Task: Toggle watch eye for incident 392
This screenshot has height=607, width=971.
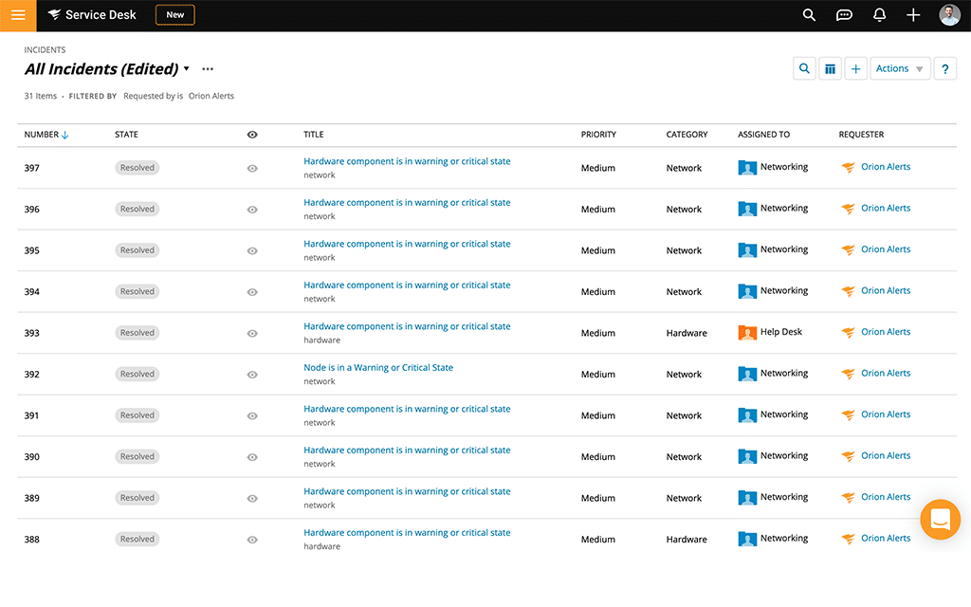Action: tap(252, 375)
